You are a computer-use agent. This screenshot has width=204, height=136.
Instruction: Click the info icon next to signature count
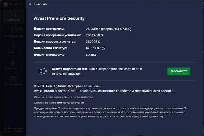click(103, 49)
